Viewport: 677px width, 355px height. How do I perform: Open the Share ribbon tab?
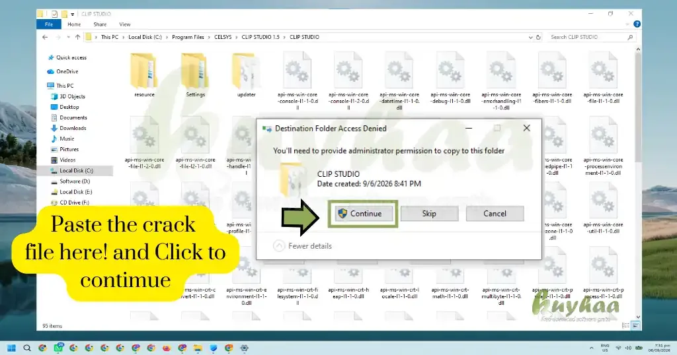100,24
